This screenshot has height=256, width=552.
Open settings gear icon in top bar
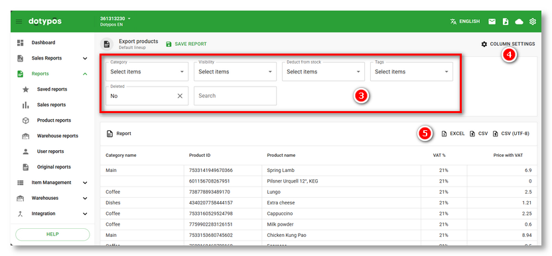pos(533,21)
